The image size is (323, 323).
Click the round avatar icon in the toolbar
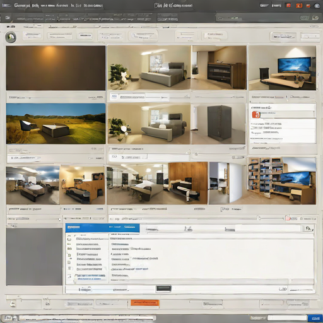11,37
